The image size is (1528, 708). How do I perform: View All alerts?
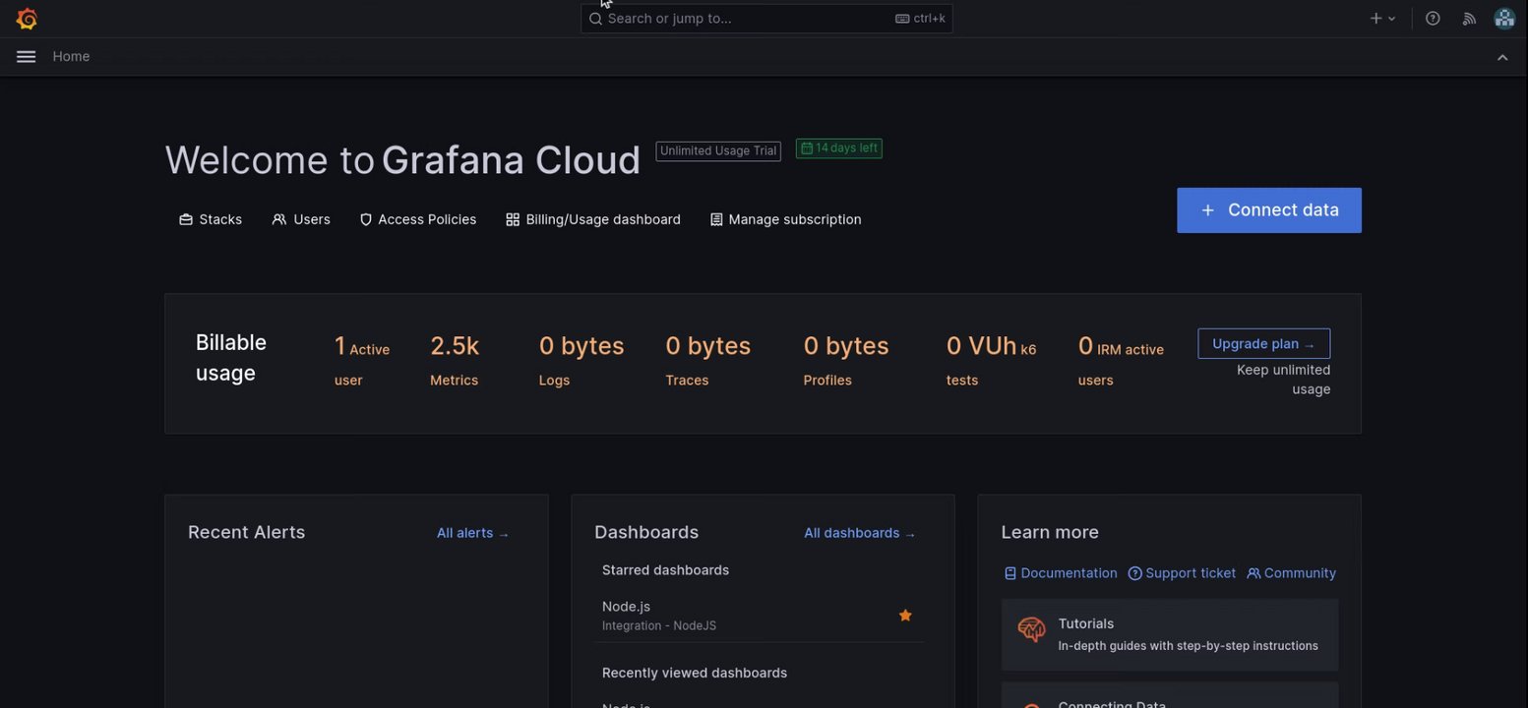(x=472, y=533)
